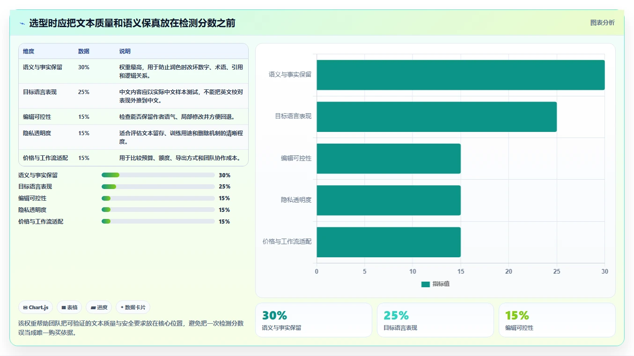Viewport: 634px width, 356px height.
Task: Select the 30% 语义与事实保留 stat card
Action: [x=313, y=320]
